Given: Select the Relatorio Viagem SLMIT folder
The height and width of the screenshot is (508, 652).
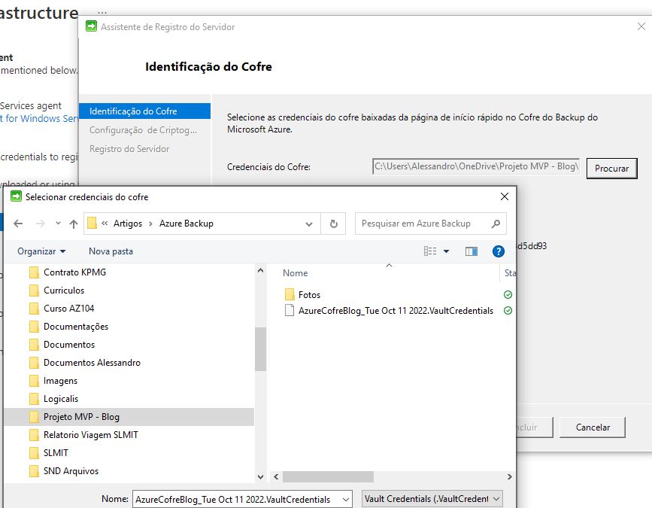Looking at the screenshot, I should (91, 435).
